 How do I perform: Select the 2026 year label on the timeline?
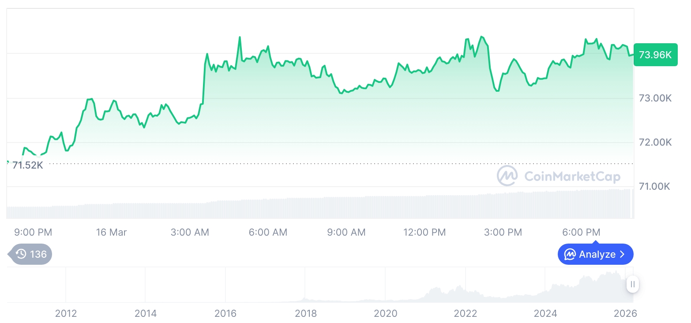click(x=626, y=313)
